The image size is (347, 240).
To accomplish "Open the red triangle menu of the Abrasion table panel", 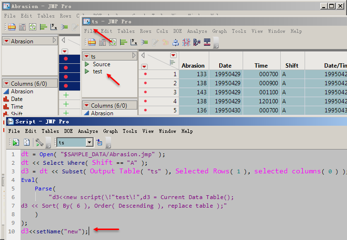I will (6, 41).
